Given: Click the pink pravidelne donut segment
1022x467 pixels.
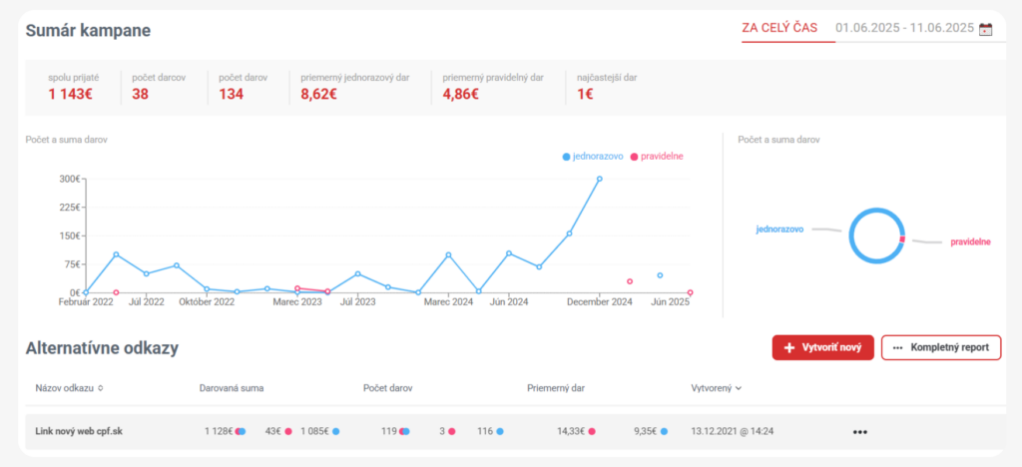Looking at the screenshot, I should 902,239.
